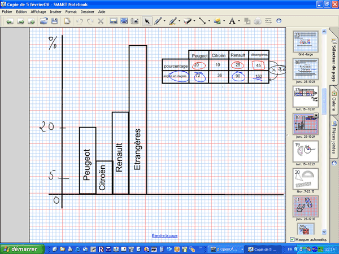Open the Edition menu
Screen dimensions: 339x254
tap(21, 12)
